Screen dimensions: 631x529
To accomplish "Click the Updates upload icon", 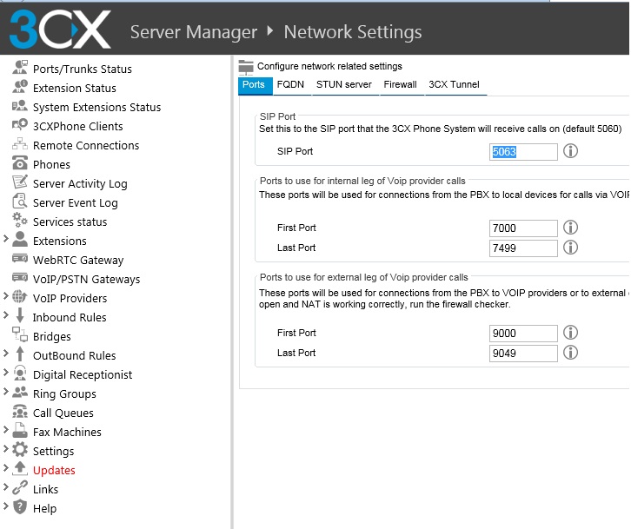I will click(x=20, y=468).
